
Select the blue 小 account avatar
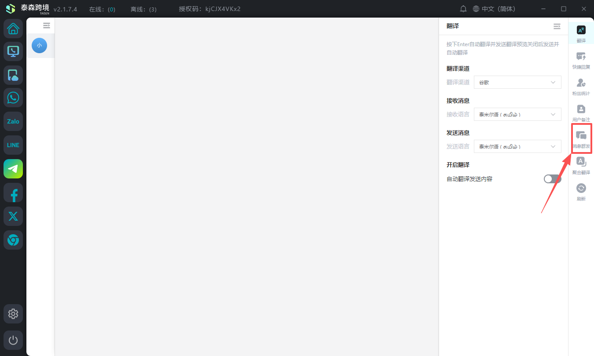pyautogui.click(x=39, y=45)
